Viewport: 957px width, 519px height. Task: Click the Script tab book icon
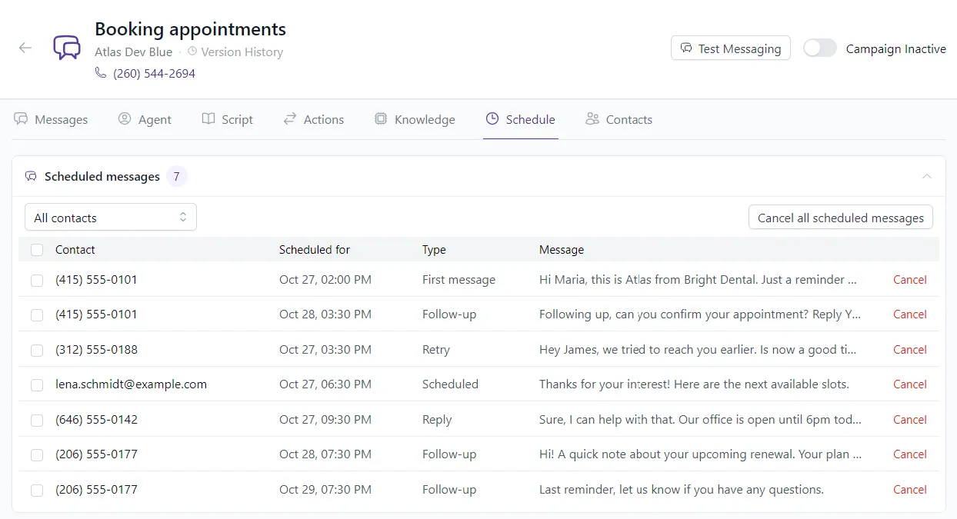[208, 119]
